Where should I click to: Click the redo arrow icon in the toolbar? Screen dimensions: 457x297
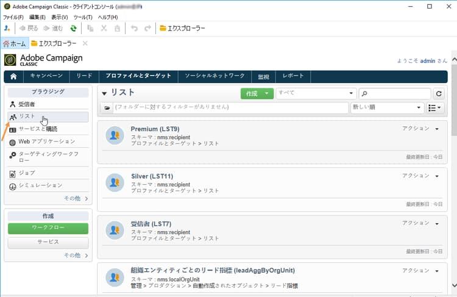148,28
